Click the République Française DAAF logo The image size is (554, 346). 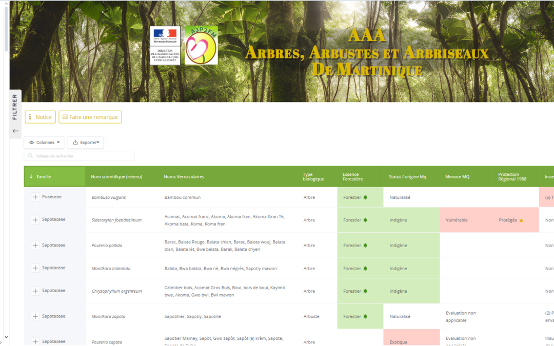click(x=165, y=45)
